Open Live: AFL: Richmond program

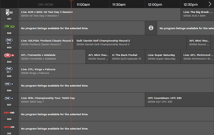click(x=197, y=57)
